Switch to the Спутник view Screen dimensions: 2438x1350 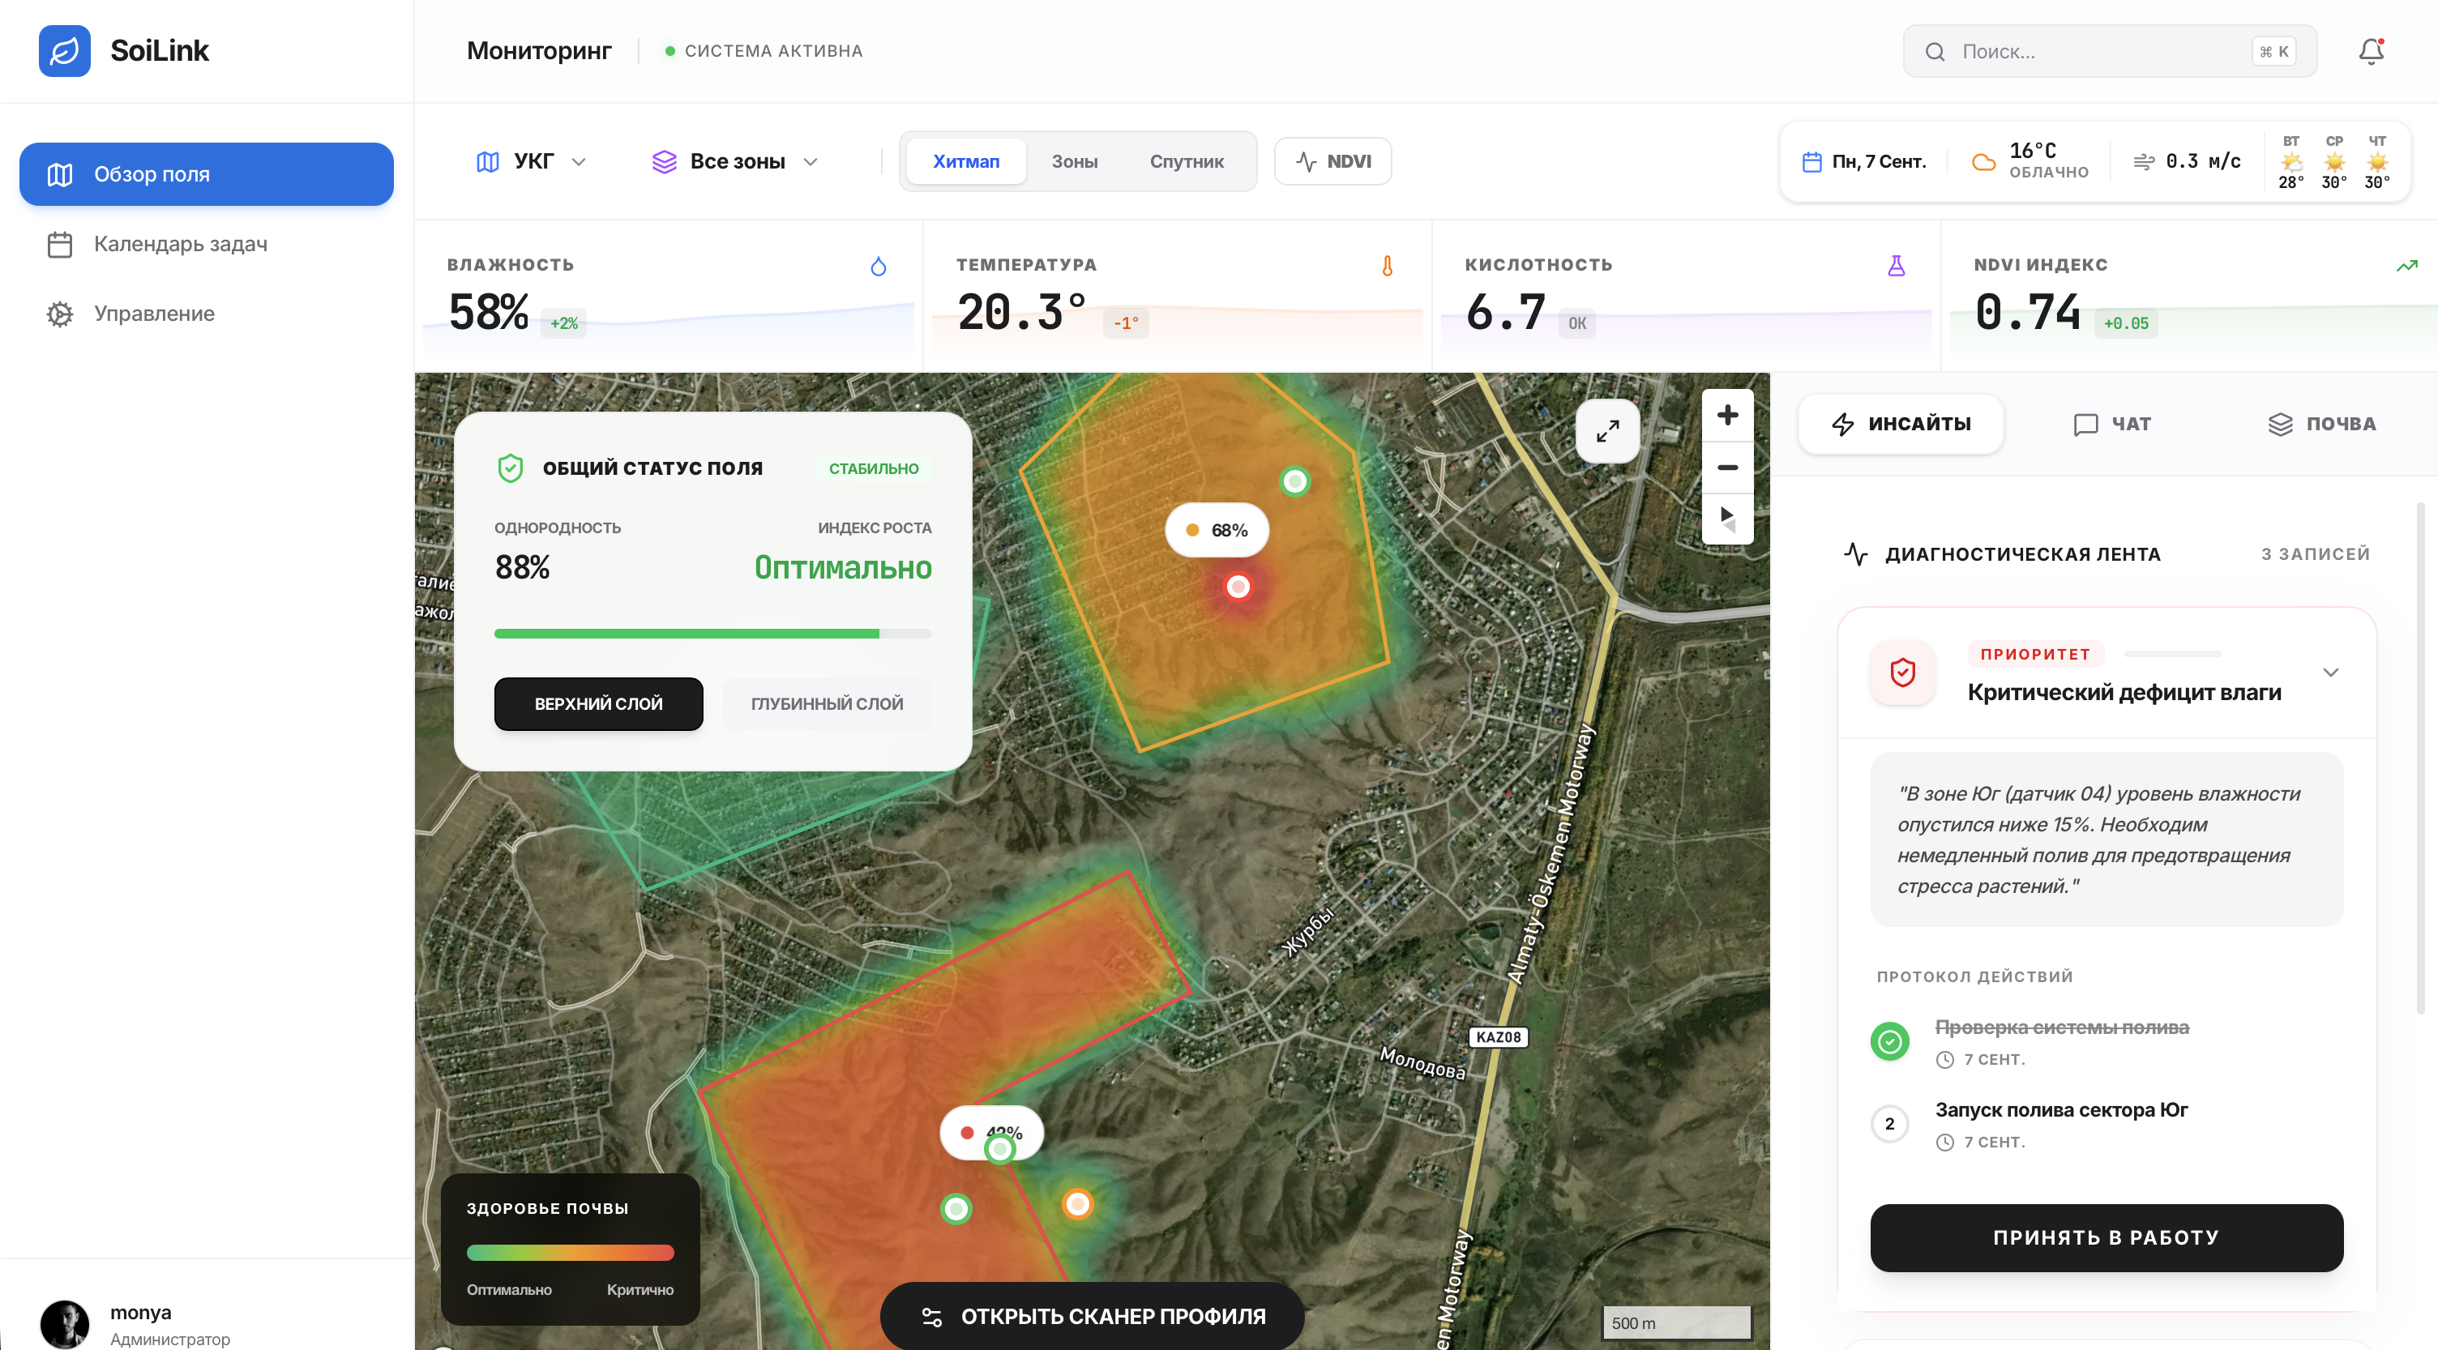click(1186, 162)
